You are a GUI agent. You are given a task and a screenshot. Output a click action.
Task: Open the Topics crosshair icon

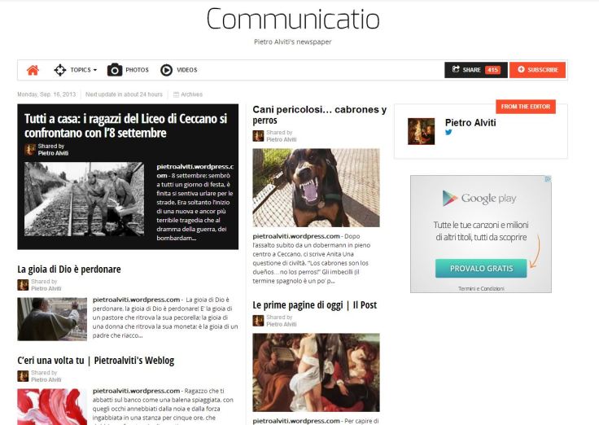[60, 70]
